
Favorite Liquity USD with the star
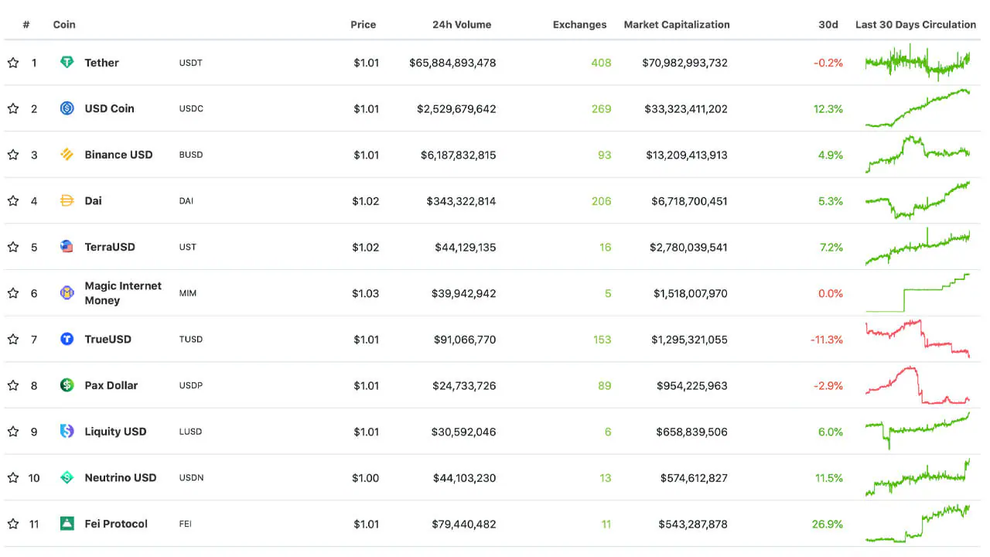pyautogui.click(x=13, y=432)
